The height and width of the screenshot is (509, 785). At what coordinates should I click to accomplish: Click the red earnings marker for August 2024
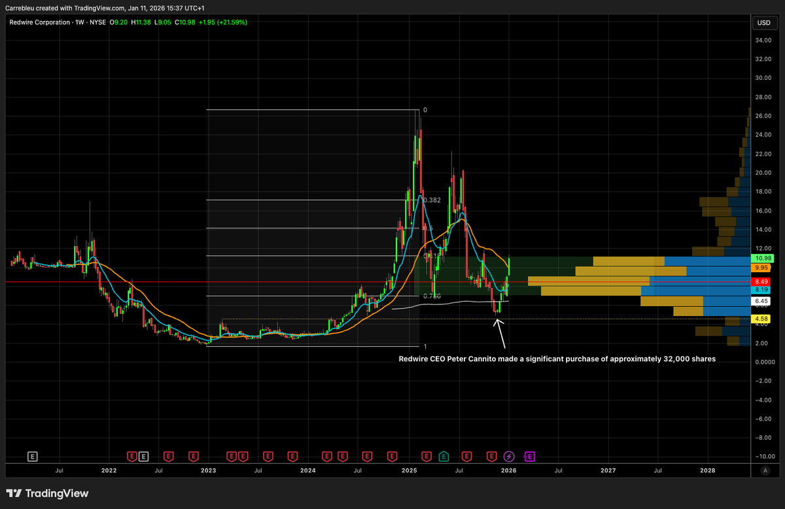coord(367,455)
